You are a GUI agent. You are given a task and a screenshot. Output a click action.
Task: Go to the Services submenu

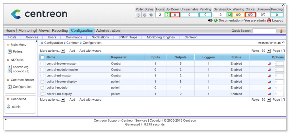[32, 37]
